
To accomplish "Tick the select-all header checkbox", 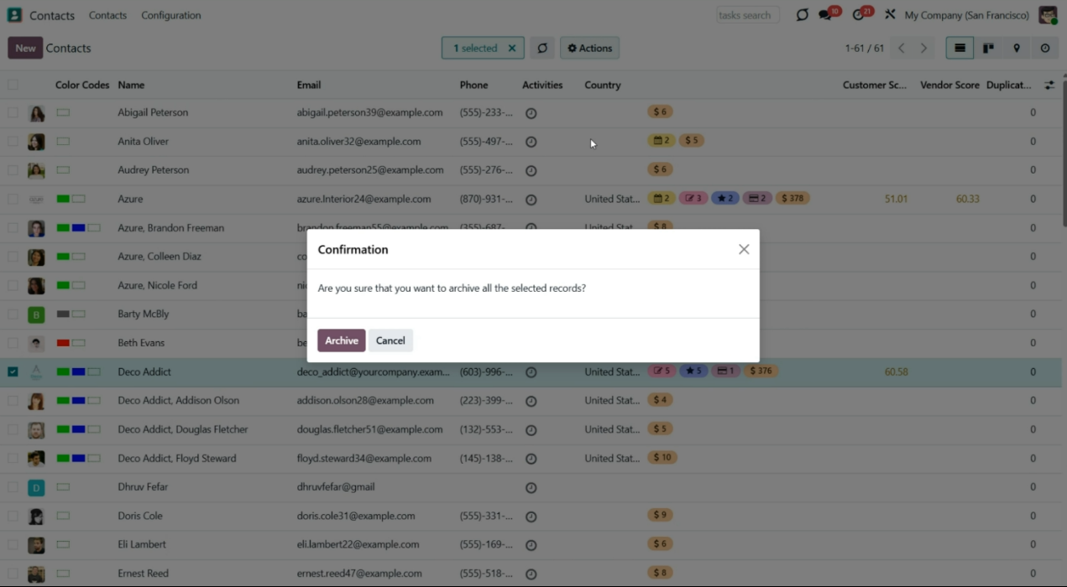I will (13, 85).
